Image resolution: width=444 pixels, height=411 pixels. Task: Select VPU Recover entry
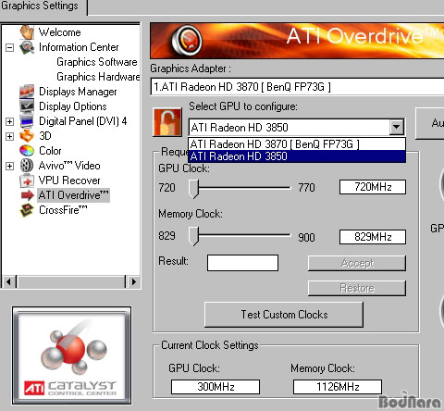[69, 181]
